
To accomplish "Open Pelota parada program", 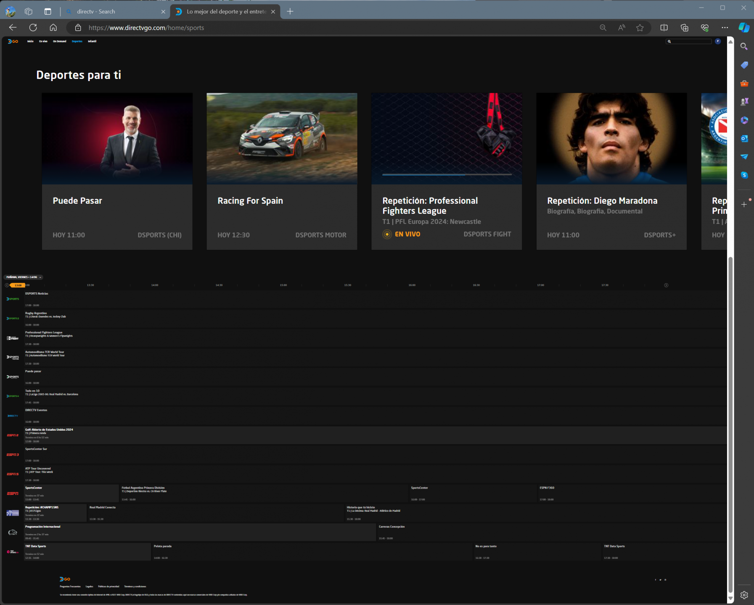I will (313, 552).
